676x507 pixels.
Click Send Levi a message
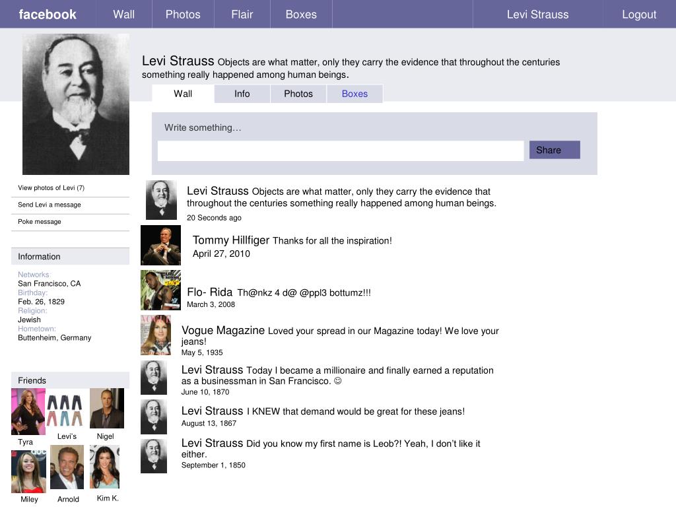(x=49, y=205)
